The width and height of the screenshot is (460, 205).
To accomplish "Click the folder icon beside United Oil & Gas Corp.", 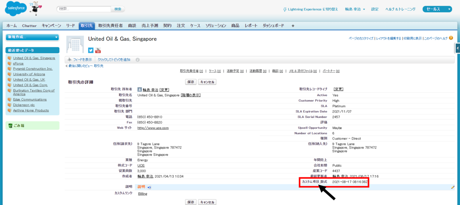I will [x=10, y=85].
